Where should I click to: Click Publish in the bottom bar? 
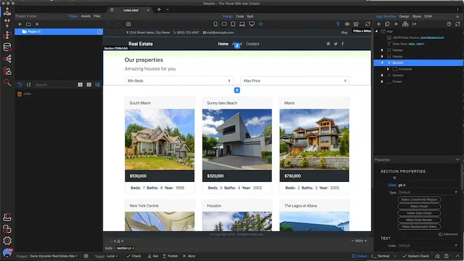pyautogui.click(x=170, y=256)
